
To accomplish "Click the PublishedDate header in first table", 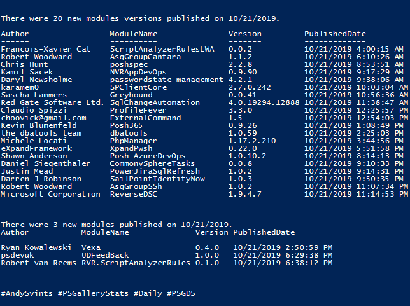I will coord(335,34).
